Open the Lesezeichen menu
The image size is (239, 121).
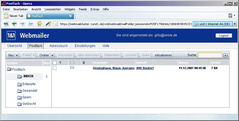tap(53, 9)
